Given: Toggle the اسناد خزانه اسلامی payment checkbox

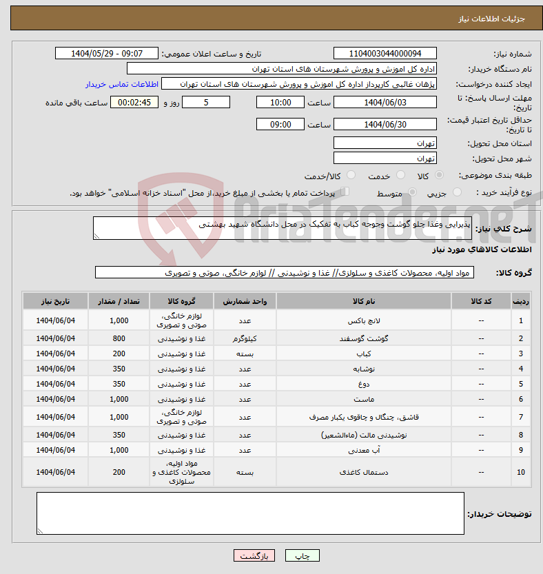Looking at the screenshot, I should tap(345, 192).
